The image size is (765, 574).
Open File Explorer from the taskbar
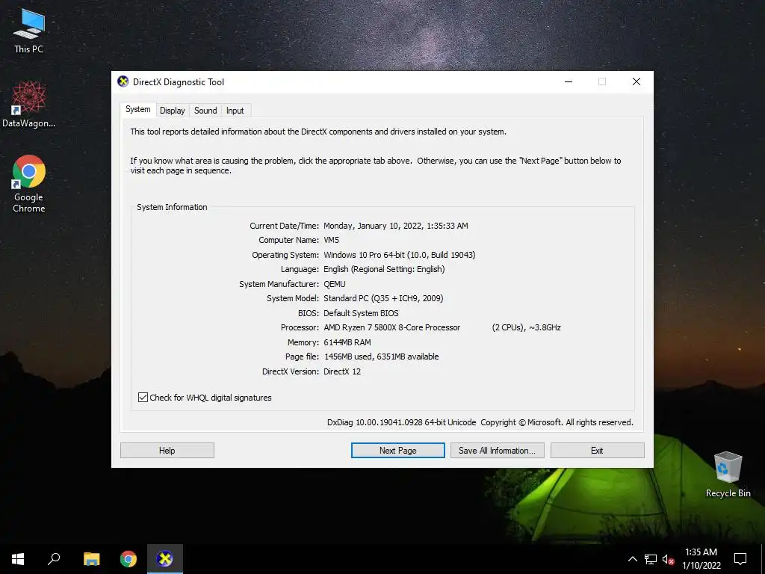(x=91, y=559)
